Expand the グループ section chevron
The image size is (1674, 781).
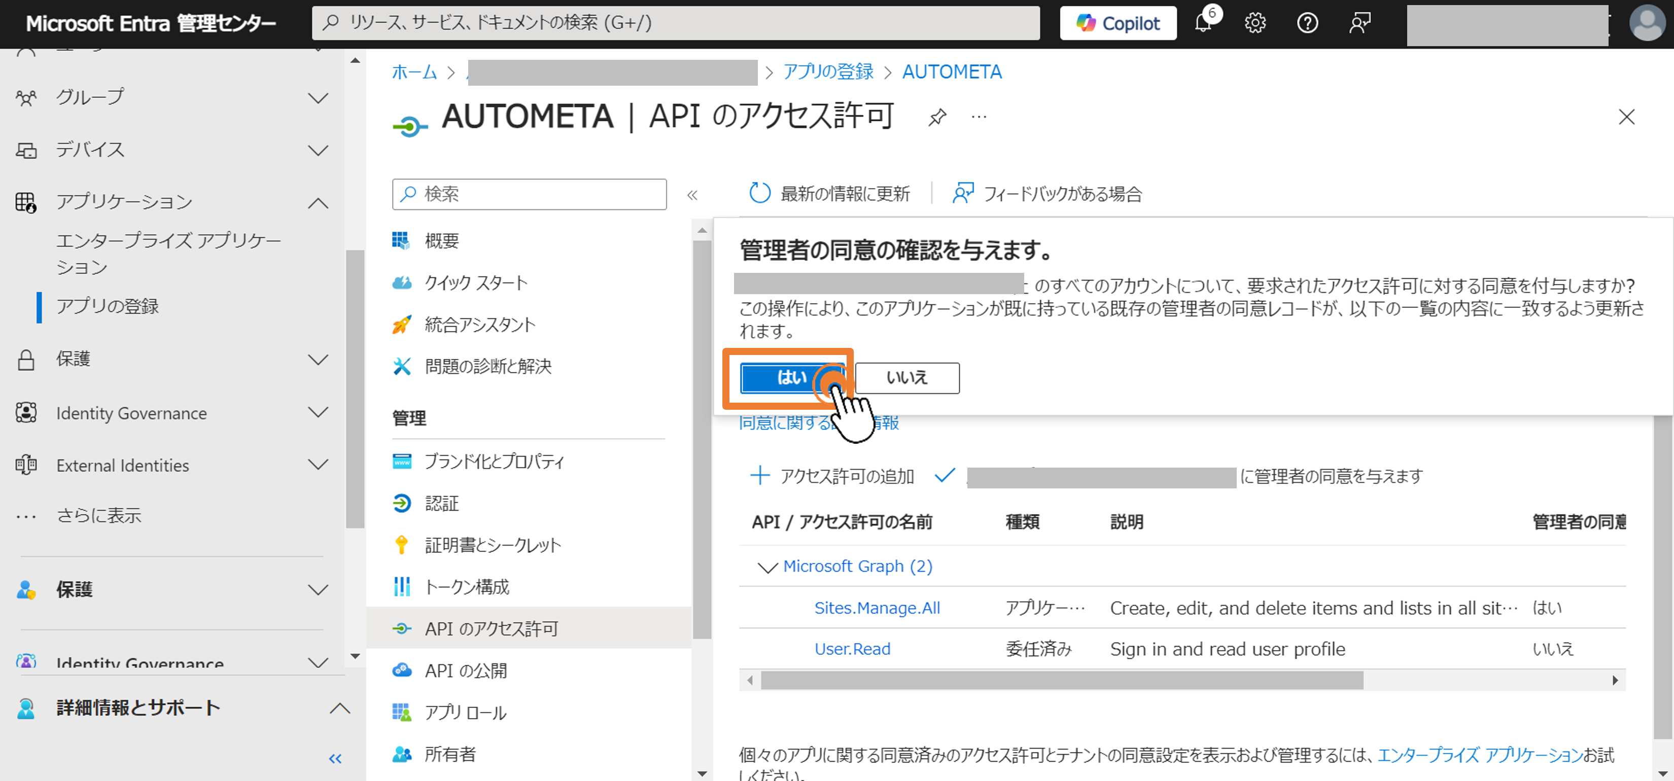pos(318,98)
